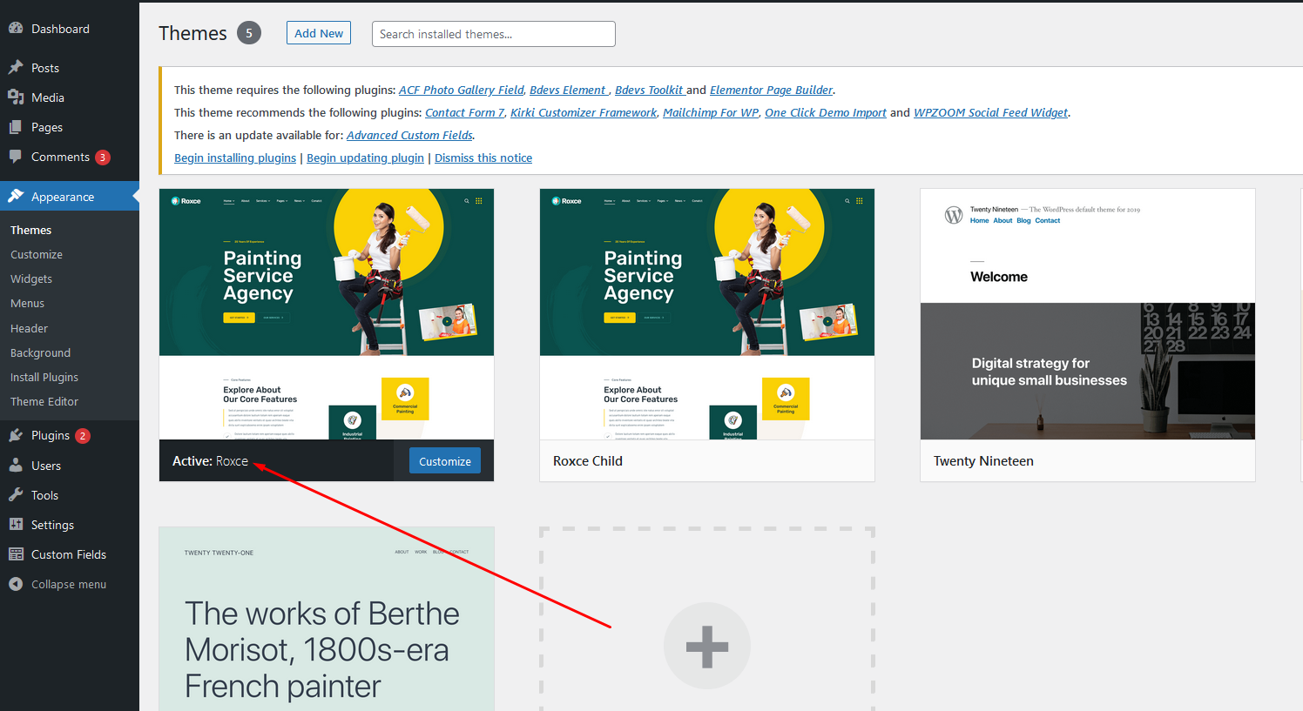Click the Users person icon
This screenshot has width=1303, height=711.
(16, 465)
